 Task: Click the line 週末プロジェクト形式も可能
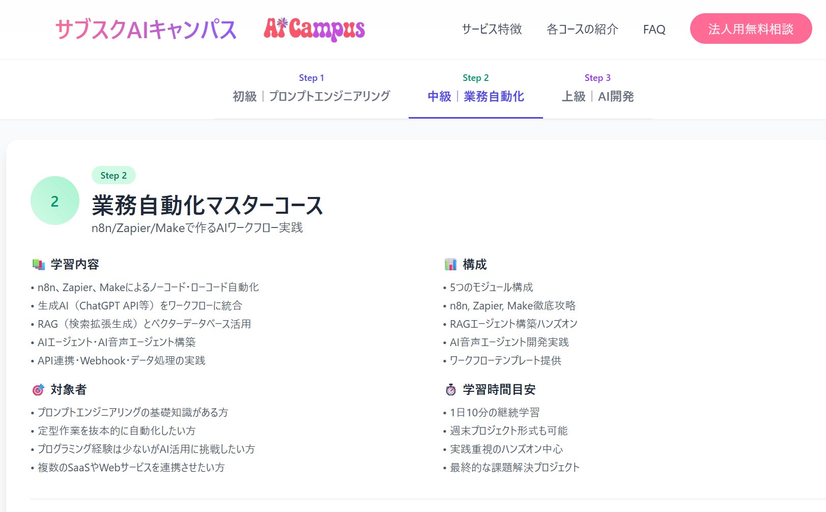click(x=508, y=431)
